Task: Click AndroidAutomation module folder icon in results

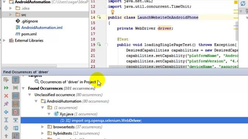Action: coord(43,101)
